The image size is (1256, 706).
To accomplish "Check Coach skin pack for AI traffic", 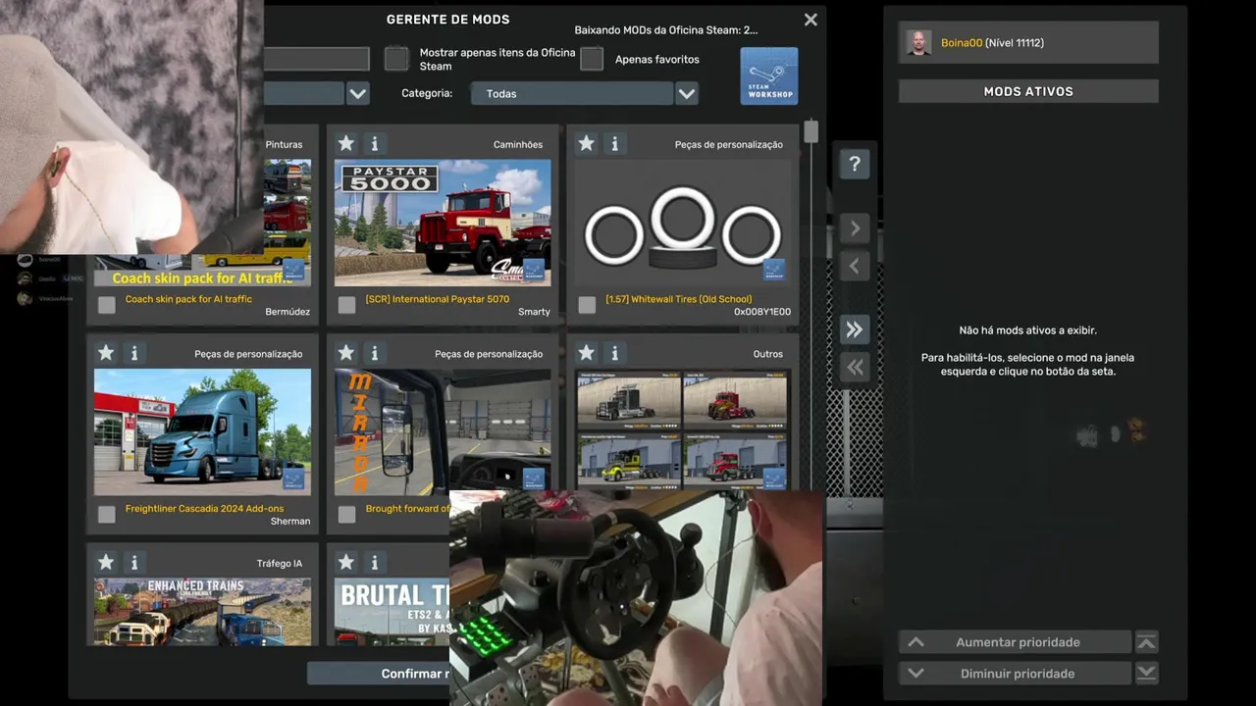I will [107, 305].
